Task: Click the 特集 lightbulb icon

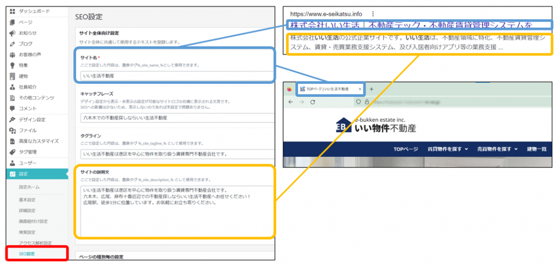Action: click(x=12, y=65)
